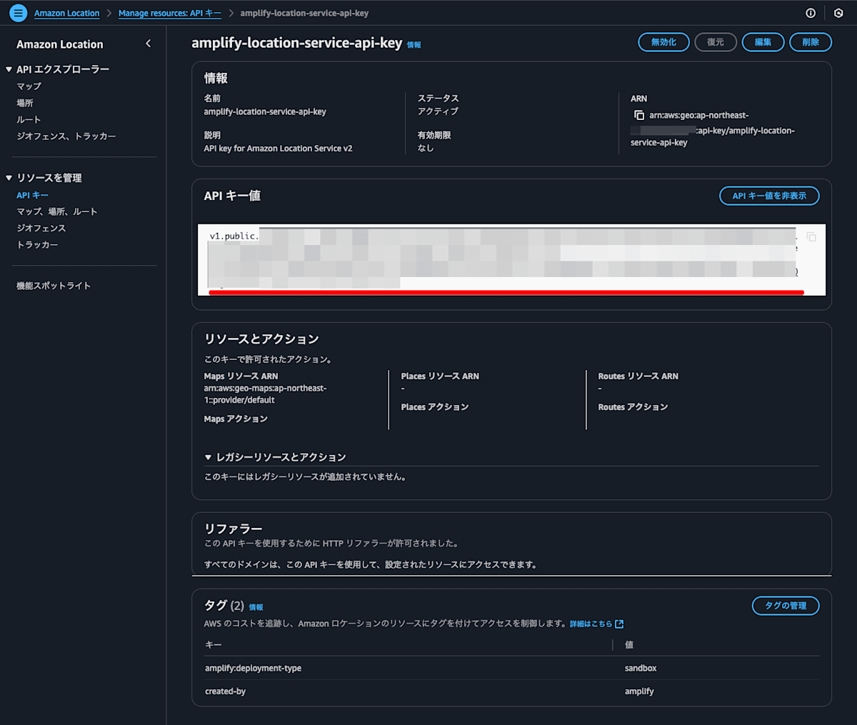Open ジオフェンス、トラッカー in sidebar
Viewport: 857px width, 725px height.
click(66, 136)
